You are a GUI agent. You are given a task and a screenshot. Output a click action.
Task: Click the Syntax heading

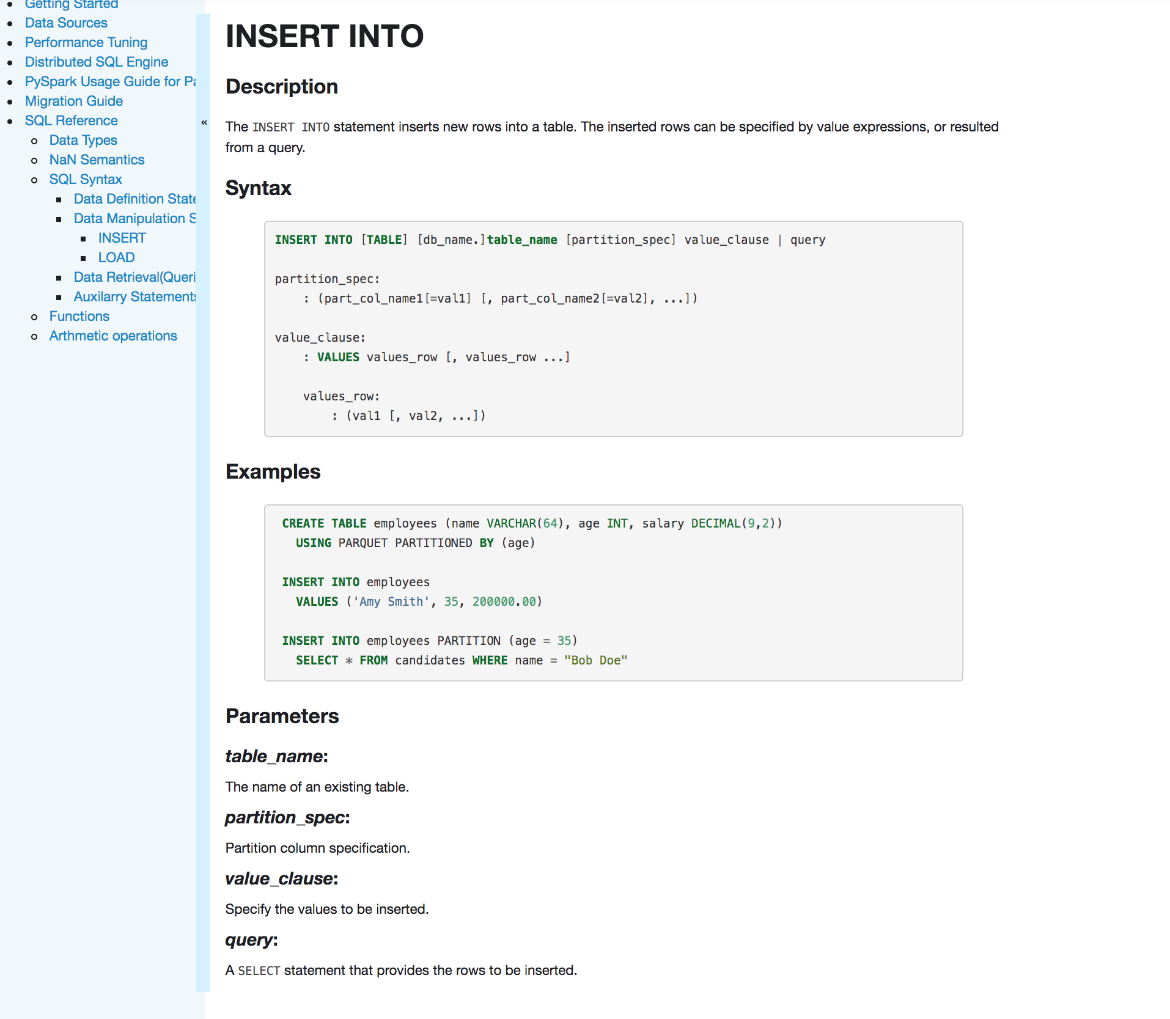point(259,188)
